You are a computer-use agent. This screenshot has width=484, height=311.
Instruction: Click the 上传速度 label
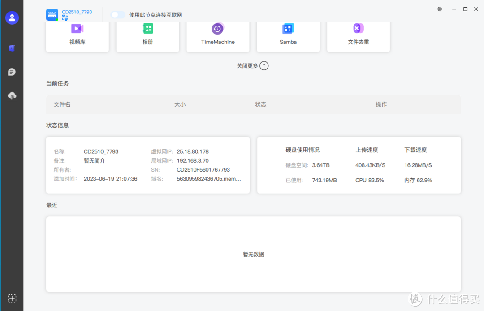(x=367, y=150)
